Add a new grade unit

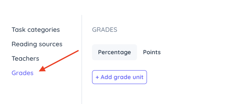click(x=119, y=77)
